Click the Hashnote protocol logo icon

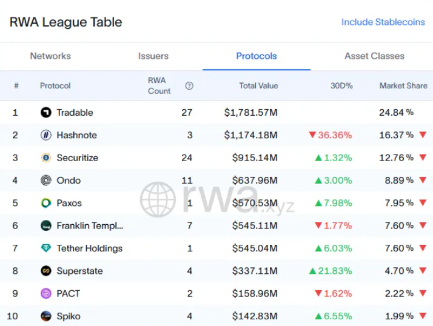(x=46, y=135)
